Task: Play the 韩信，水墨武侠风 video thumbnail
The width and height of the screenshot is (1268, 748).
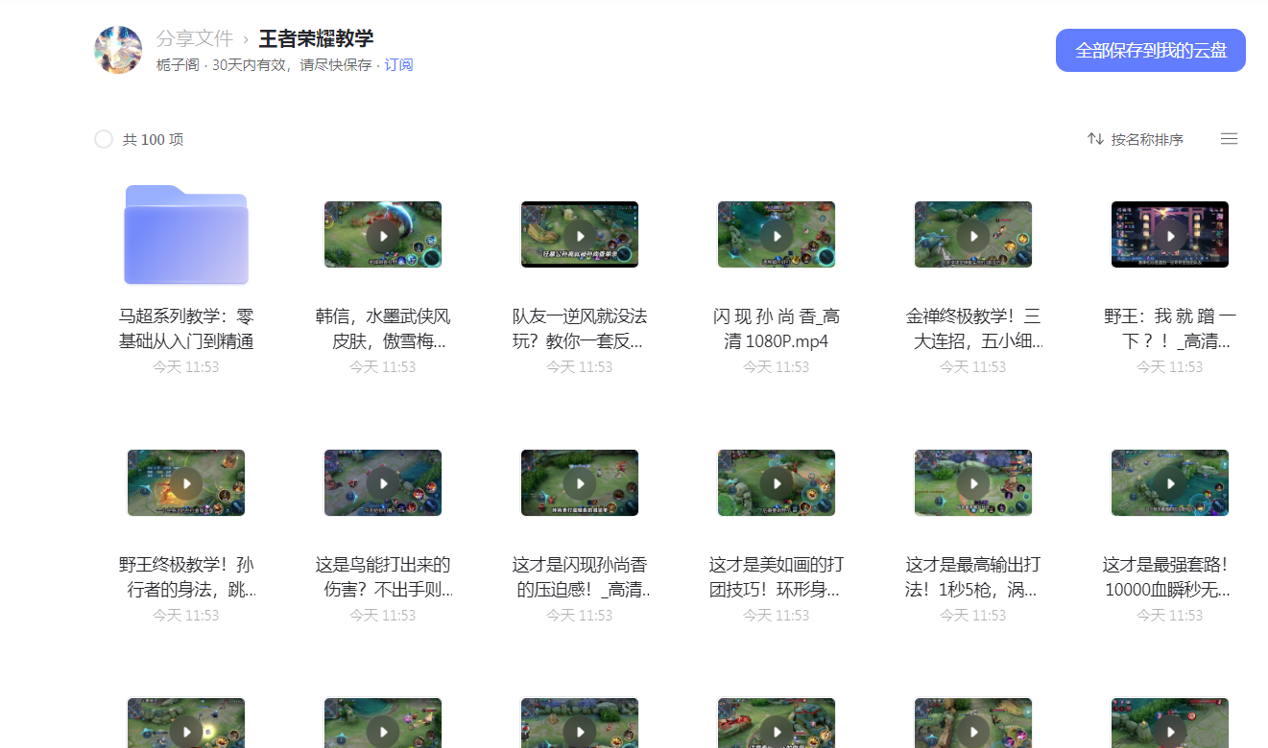Action: coord(383,235)
